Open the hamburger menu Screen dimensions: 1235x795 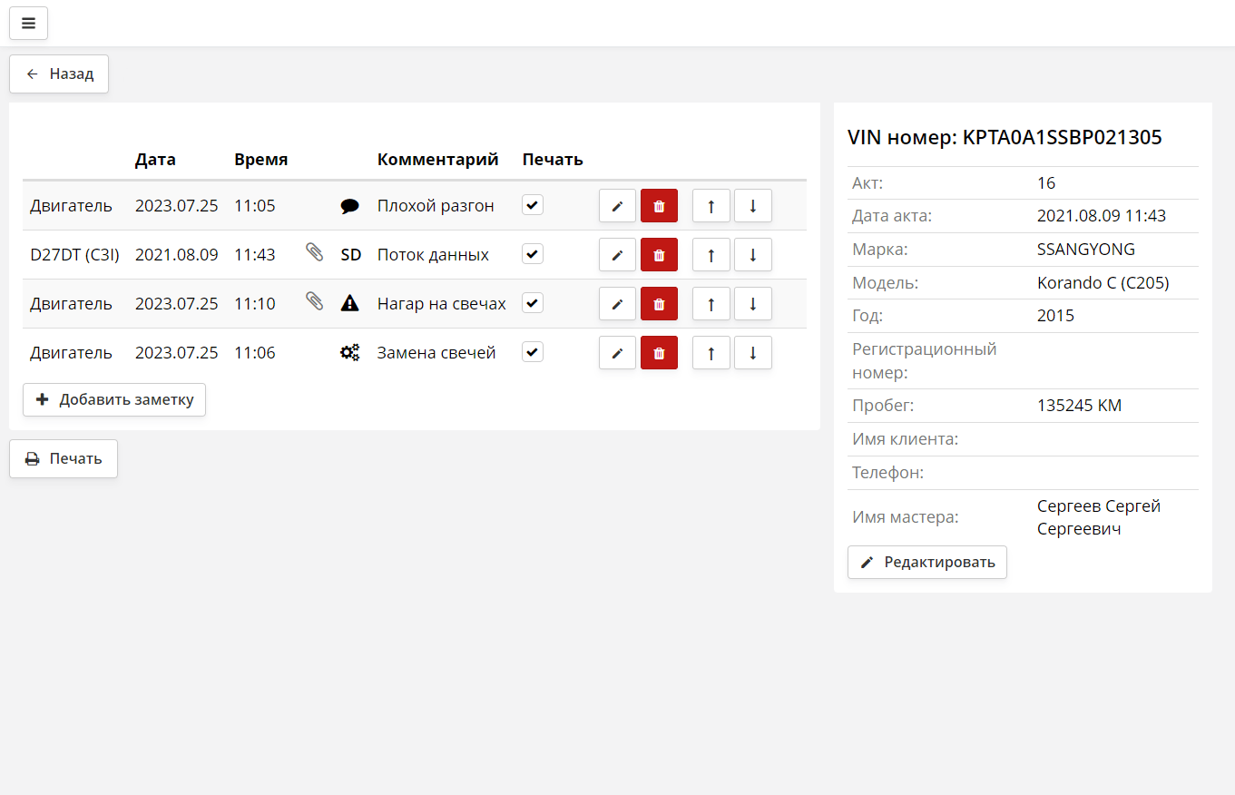pyautogui.click(x=28, y=24)
